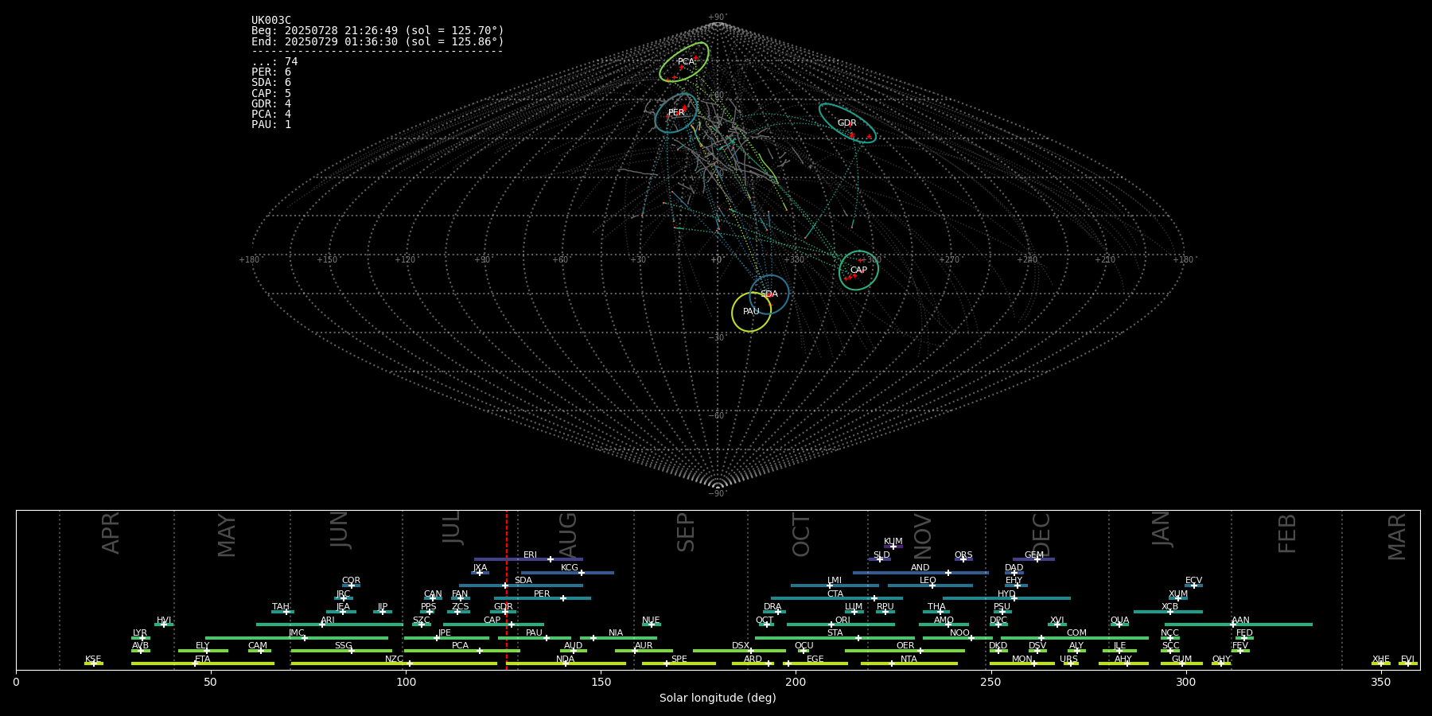Select the CAP shower bar in the timeline
This screenshot has height=716, width=1432.
coord(493,625)
